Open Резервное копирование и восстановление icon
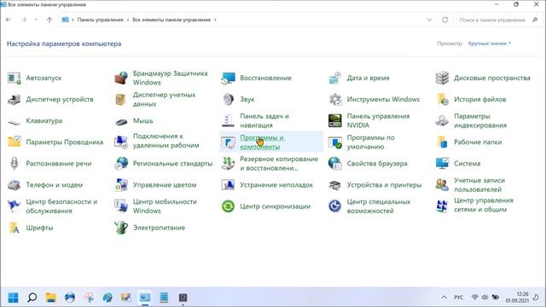This screenshot has width=546, height=307. click(x=228, y=163)
